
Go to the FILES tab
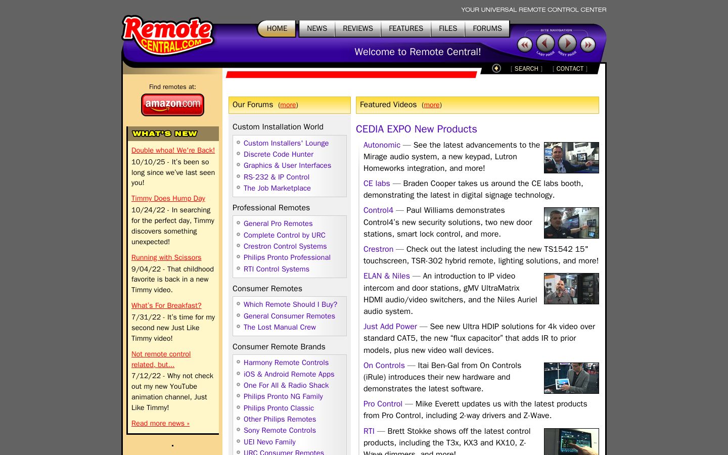pyautogui.click(x=448, y=28)
